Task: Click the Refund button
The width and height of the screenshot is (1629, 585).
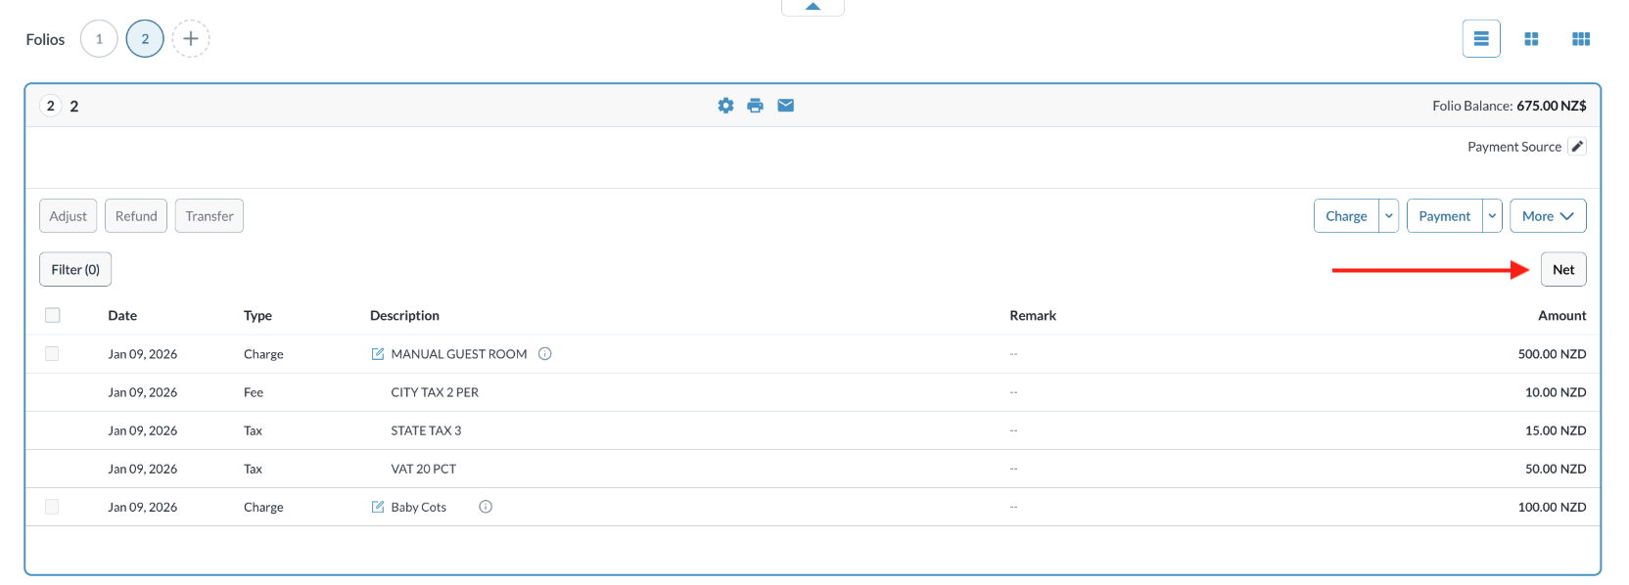Action: pos(136,216)
